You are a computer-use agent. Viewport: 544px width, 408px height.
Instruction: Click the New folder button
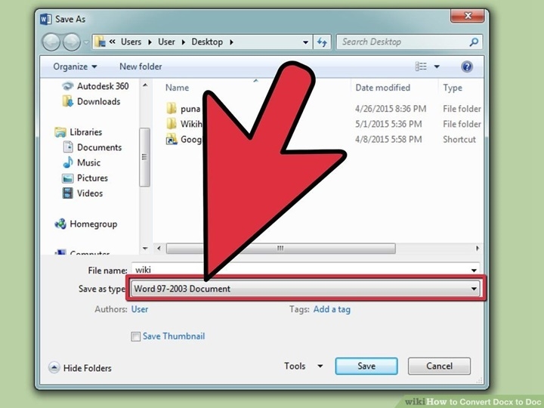click(x=141, y=66)
